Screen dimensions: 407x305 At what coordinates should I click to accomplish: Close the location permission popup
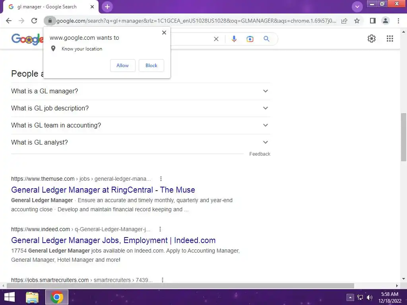164,33
